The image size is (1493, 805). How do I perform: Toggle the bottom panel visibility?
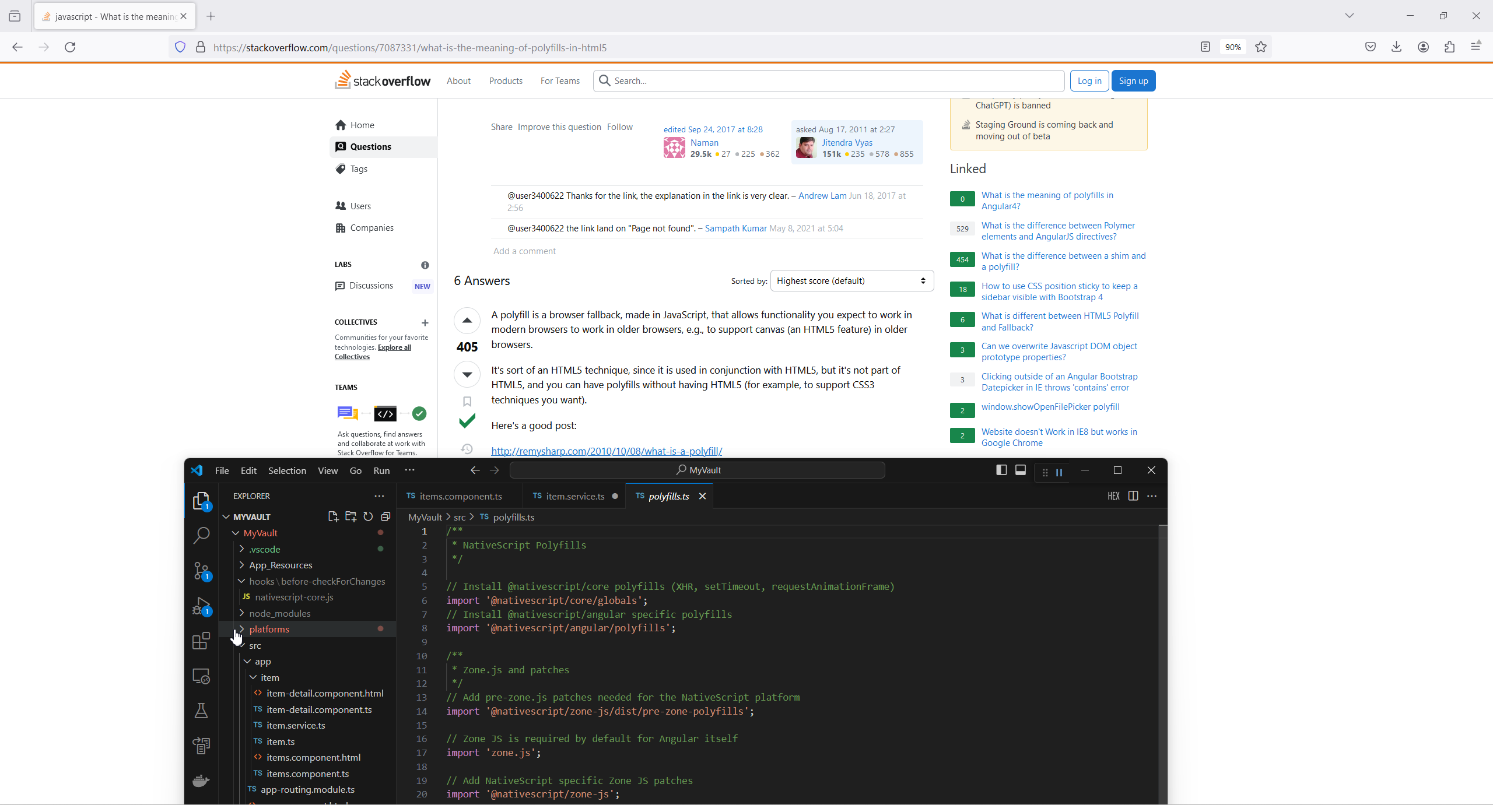[1021, 470]
